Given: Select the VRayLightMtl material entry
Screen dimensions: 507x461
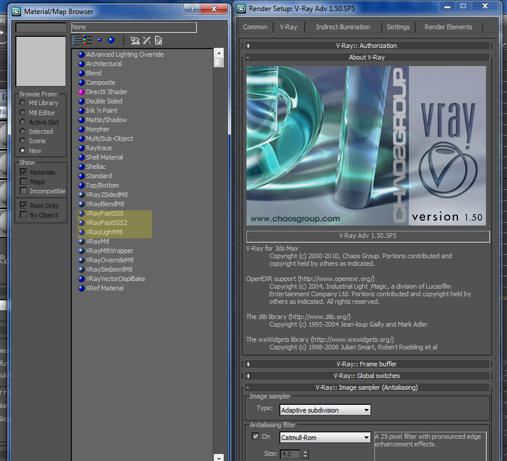Looking at the screenshot, I should click(104, 233).
